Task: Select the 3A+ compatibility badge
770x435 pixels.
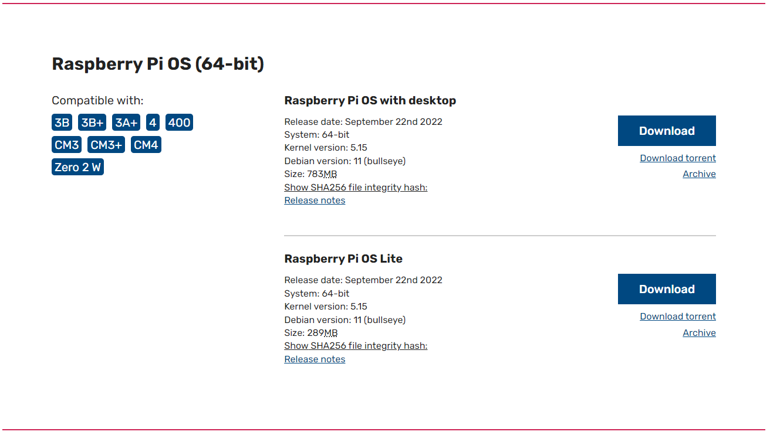Action: (126, 123)
